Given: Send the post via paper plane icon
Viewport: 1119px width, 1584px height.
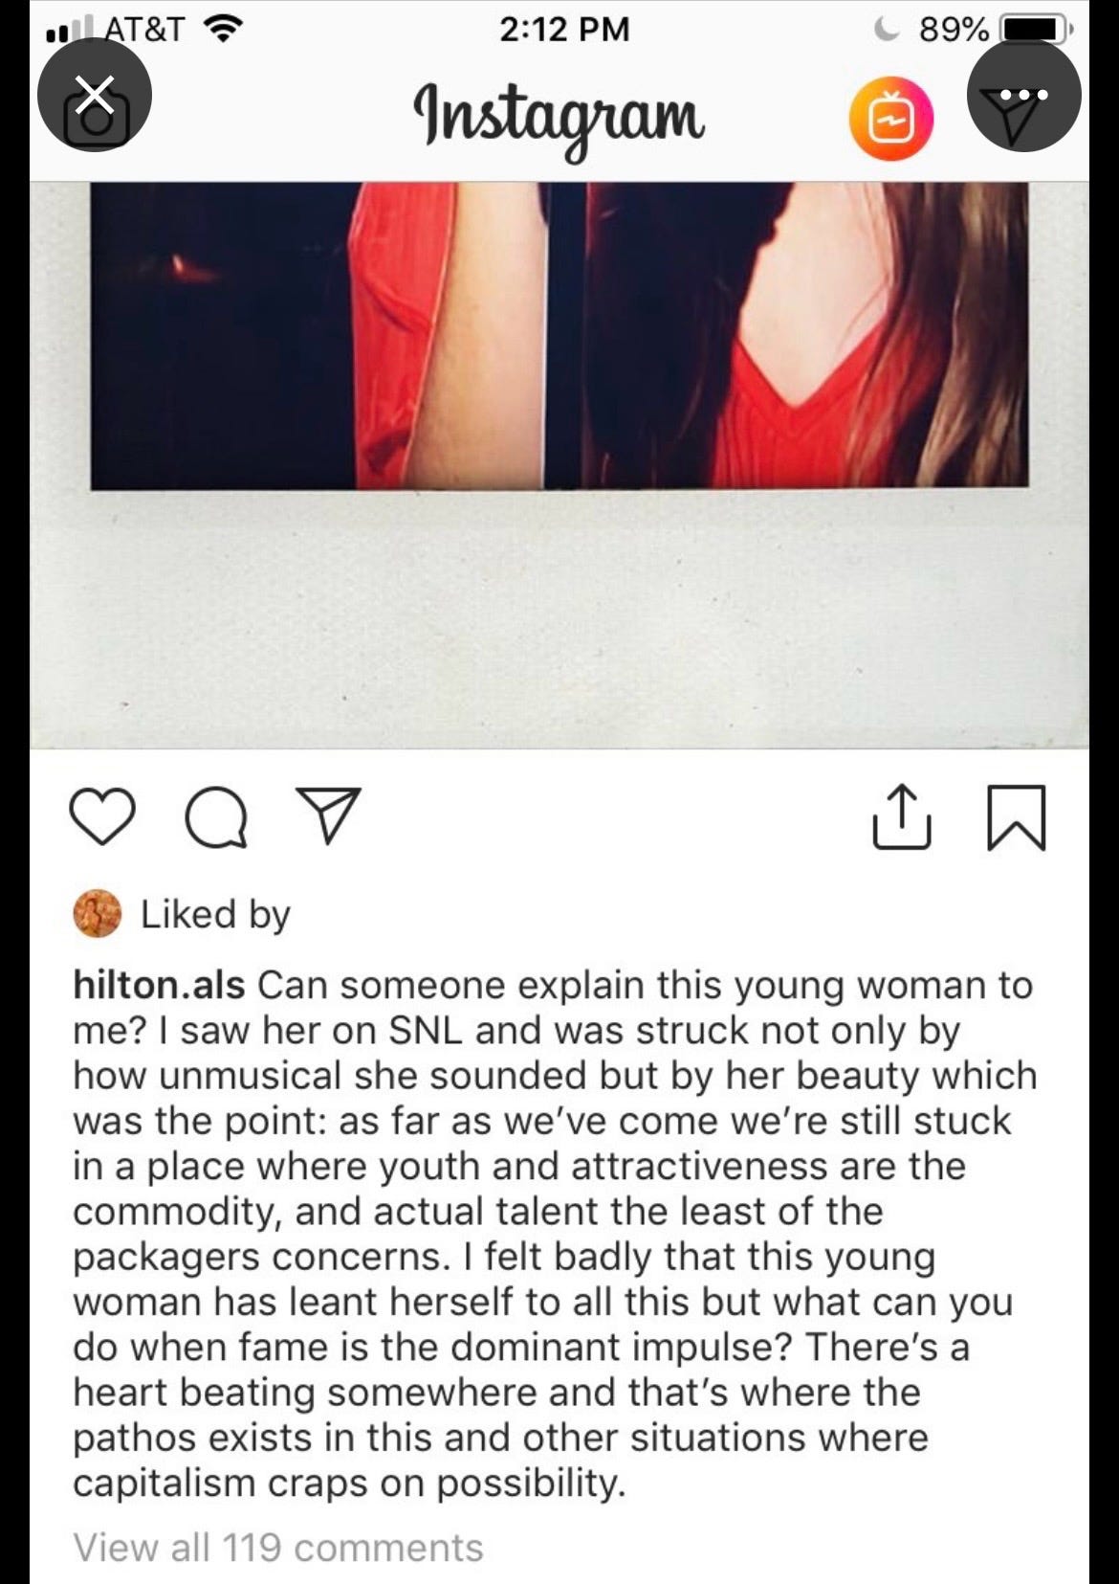Looking at the screenshot, I should click(328, 815).
